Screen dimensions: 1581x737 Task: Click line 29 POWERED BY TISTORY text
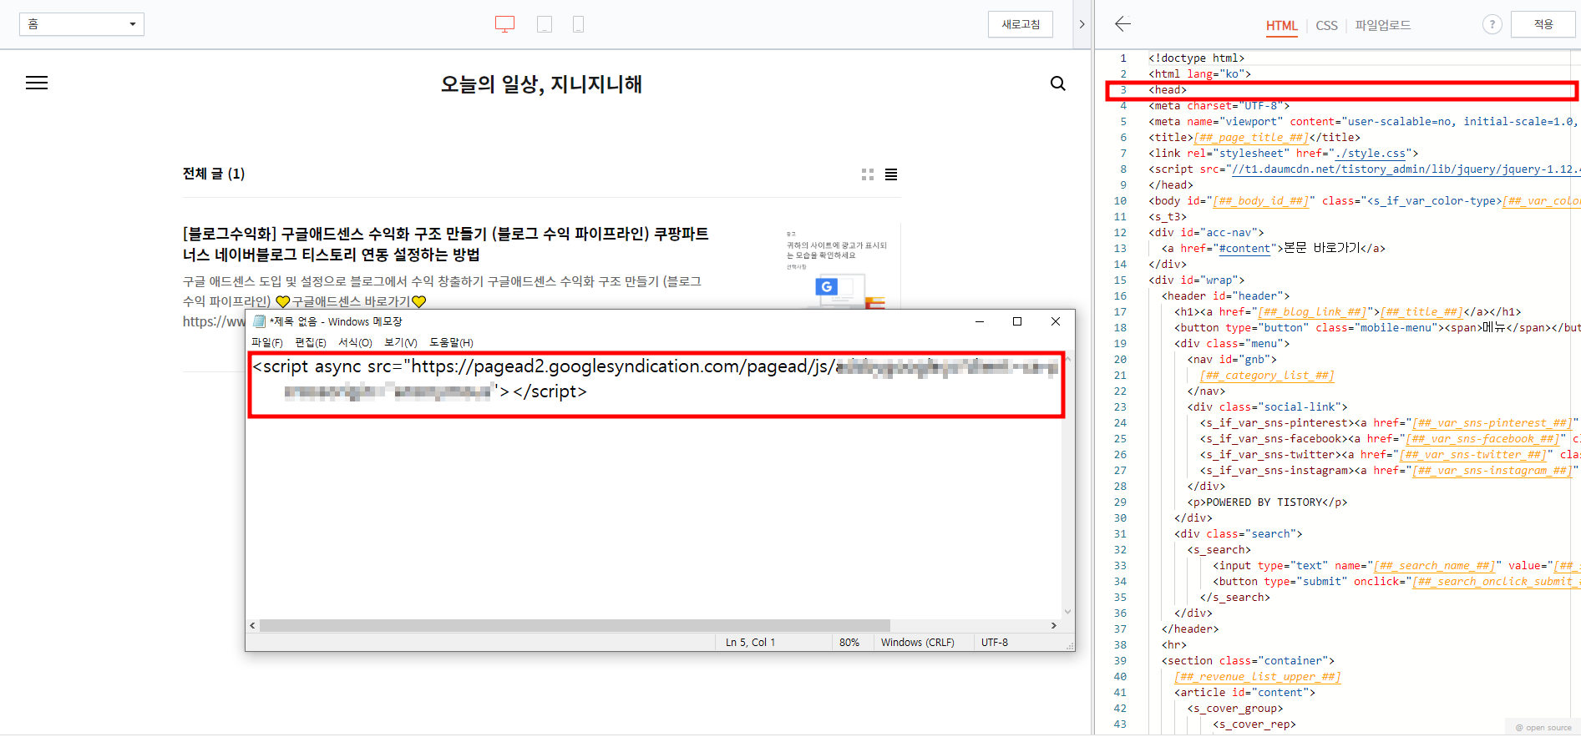point(1264,502)
